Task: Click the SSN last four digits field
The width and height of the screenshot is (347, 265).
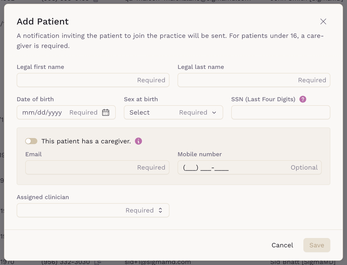Action: [280, 112]
